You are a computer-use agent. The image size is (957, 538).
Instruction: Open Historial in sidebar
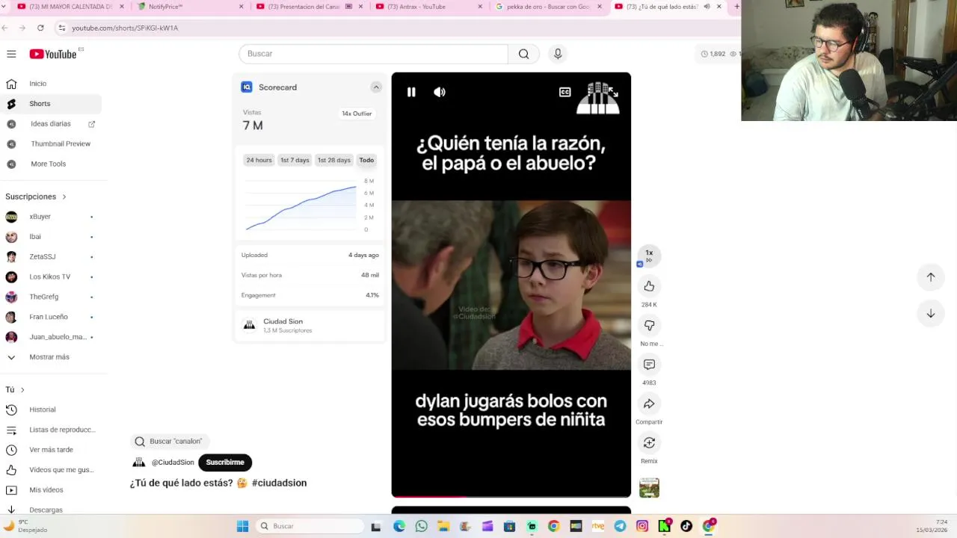42,409
